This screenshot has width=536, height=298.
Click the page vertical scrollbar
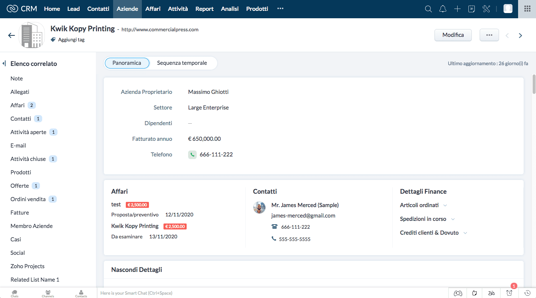pos(534,84)
